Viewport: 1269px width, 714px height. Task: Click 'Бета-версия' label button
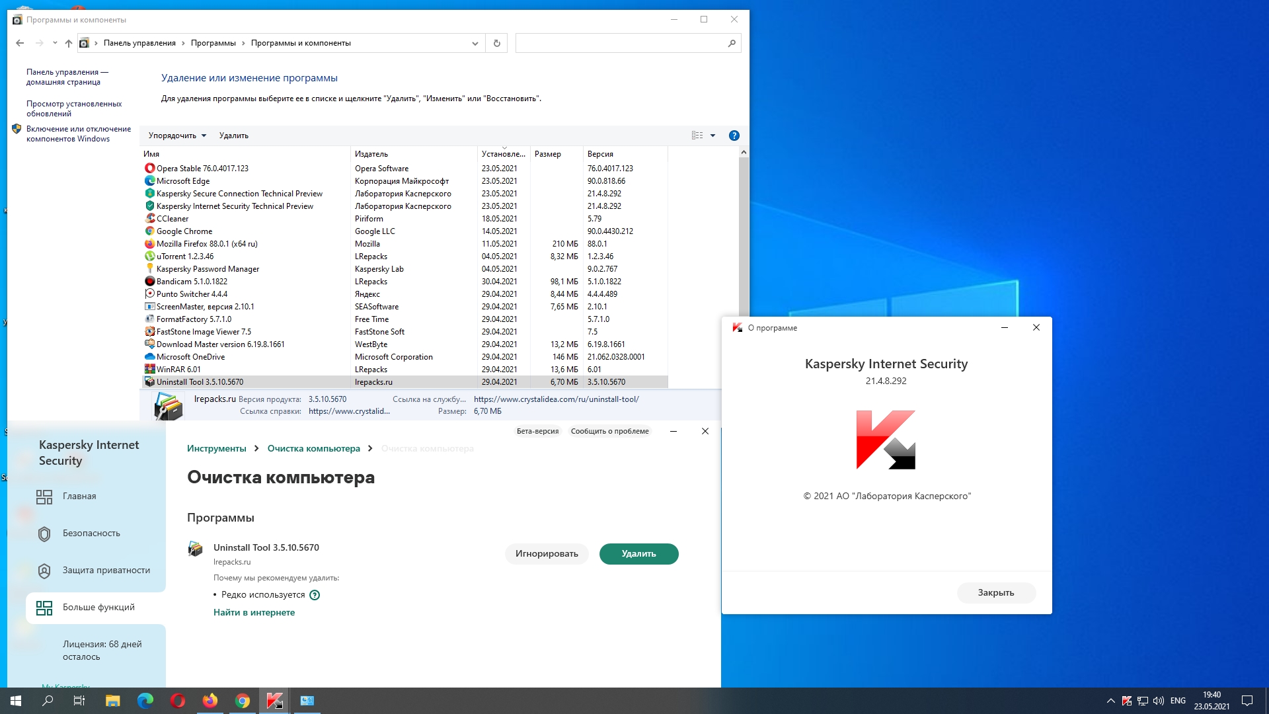coord(537,431)
